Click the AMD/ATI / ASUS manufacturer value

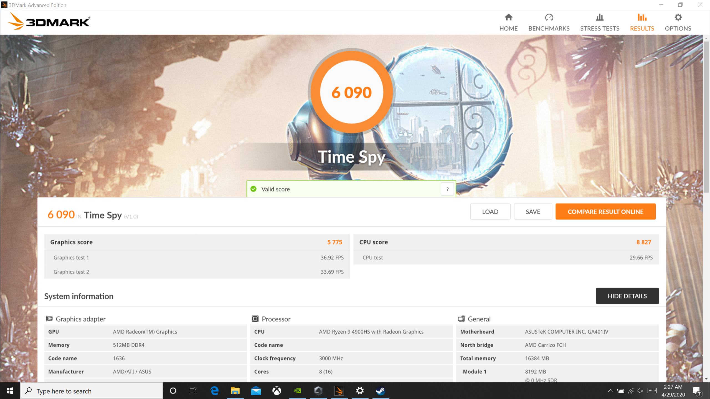tap(132, 372)
